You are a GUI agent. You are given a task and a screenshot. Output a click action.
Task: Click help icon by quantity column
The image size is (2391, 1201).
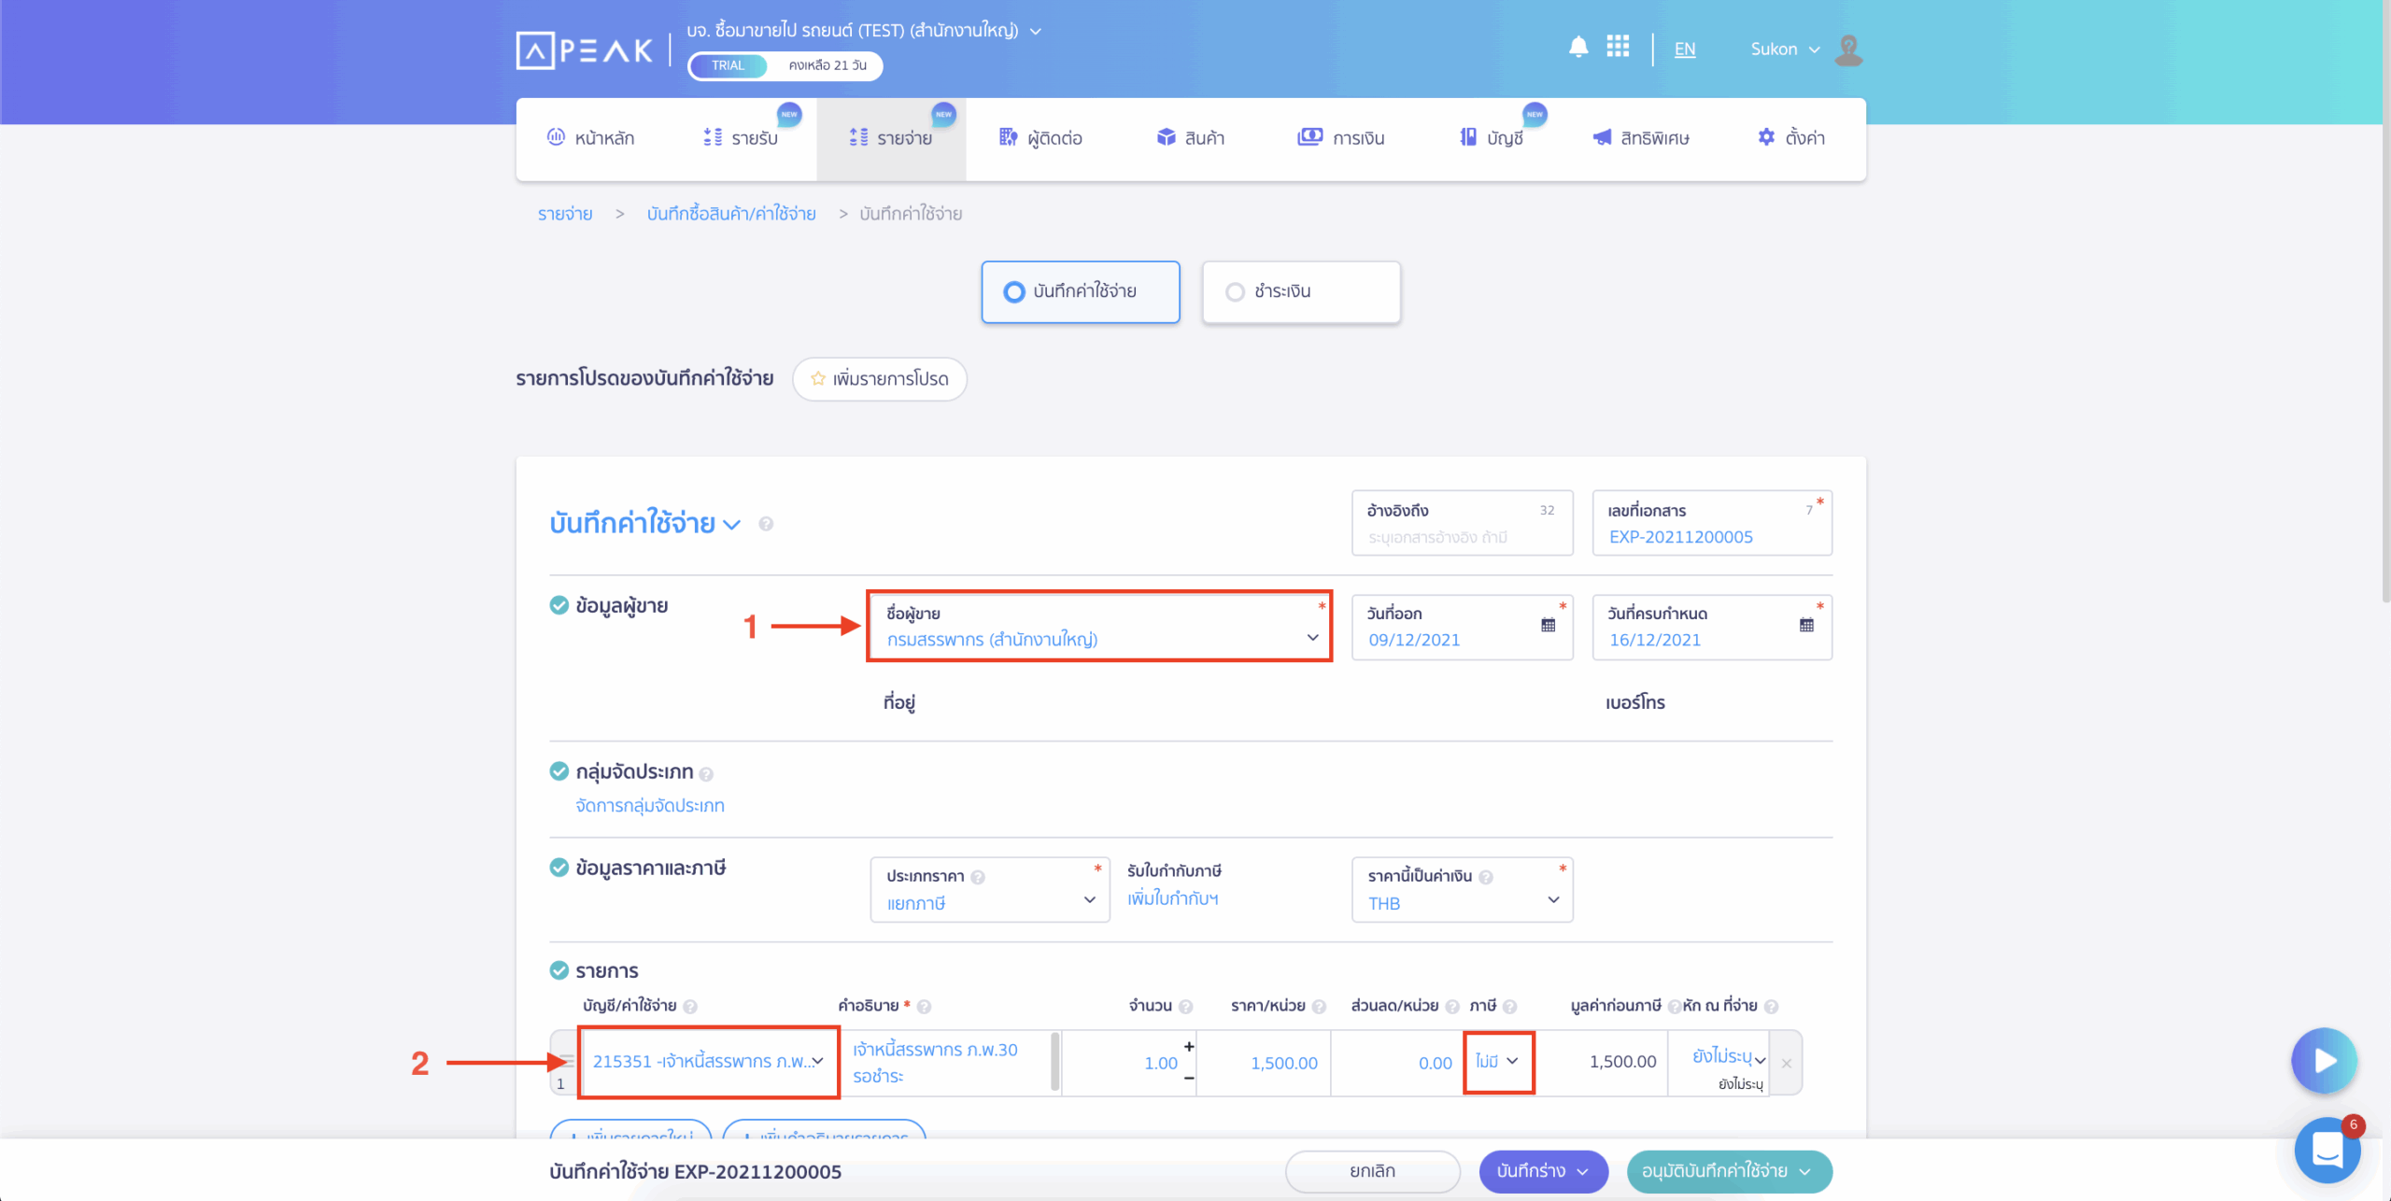coord(1185,1007)
